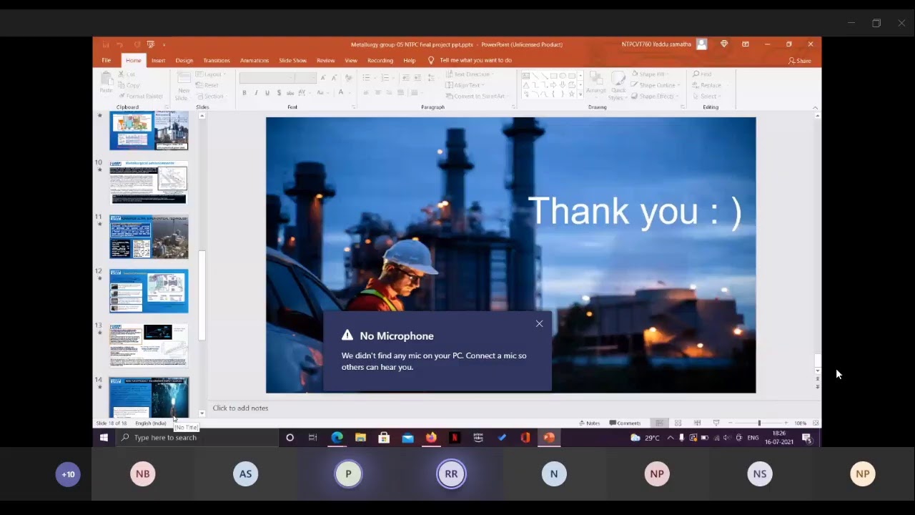
Task: Click the Format Painter button
Action: 141,96
